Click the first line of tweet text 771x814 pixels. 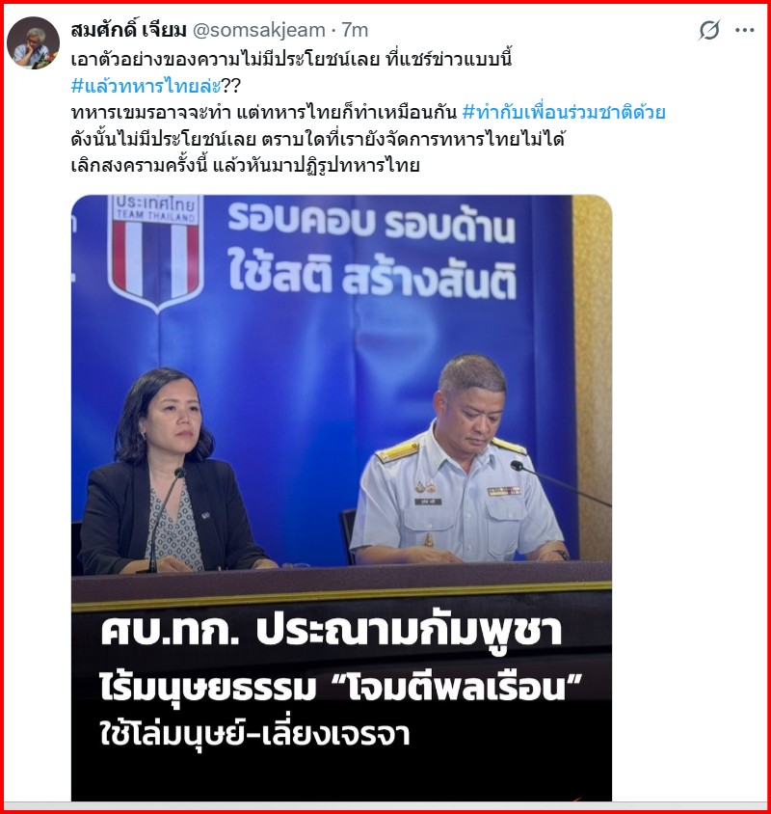pos(291,59)
